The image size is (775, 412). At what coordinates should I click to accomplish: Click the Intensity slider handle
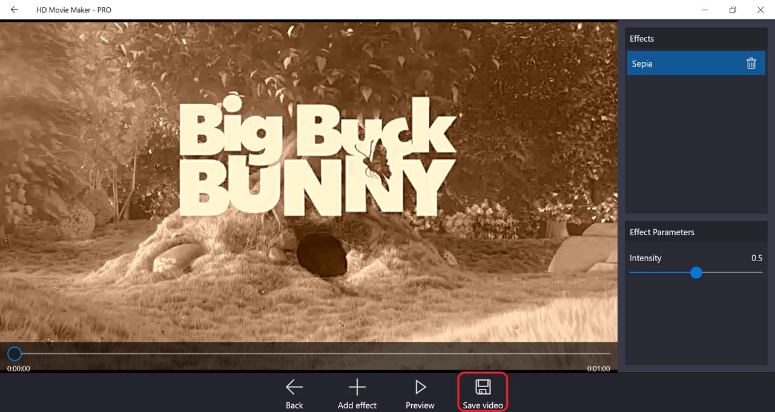696,273
